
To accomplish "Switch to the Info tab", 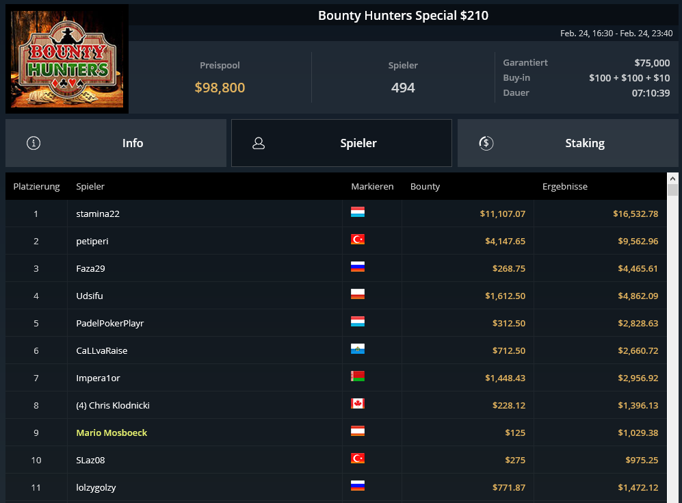I will pos(116,143).
